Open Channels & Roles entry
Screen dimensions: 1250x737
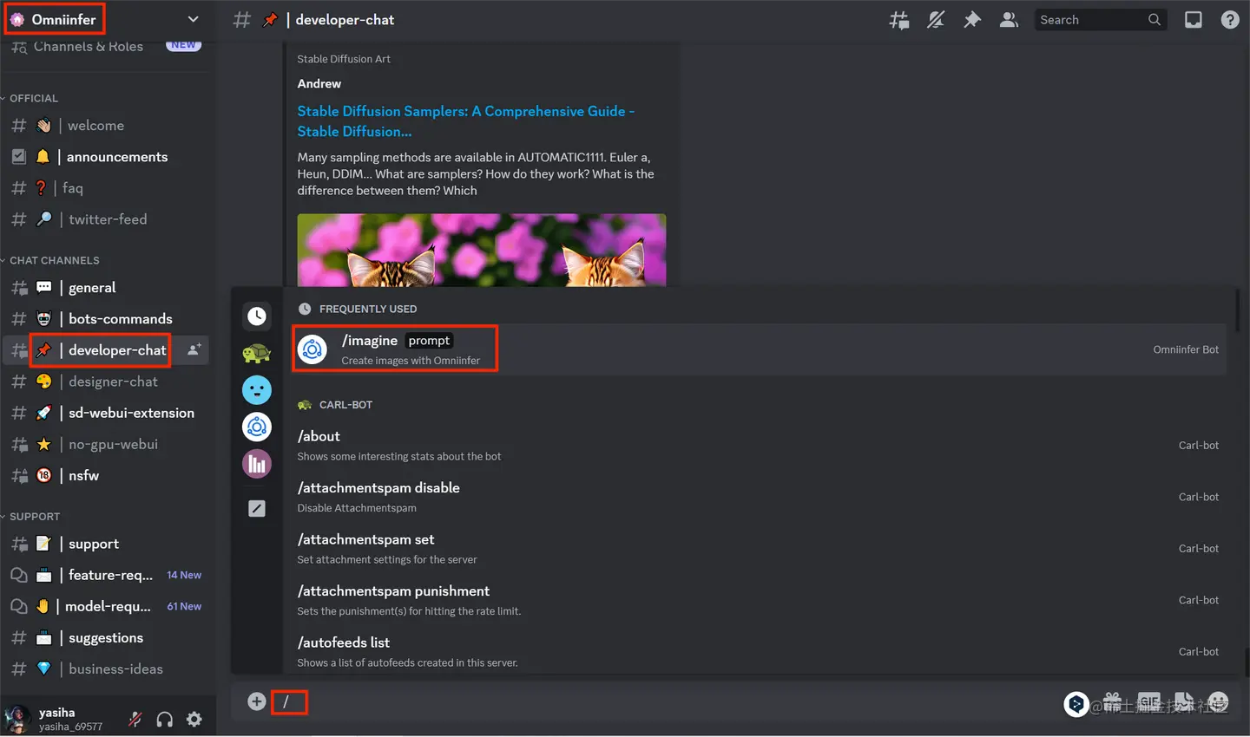(106, 47)
